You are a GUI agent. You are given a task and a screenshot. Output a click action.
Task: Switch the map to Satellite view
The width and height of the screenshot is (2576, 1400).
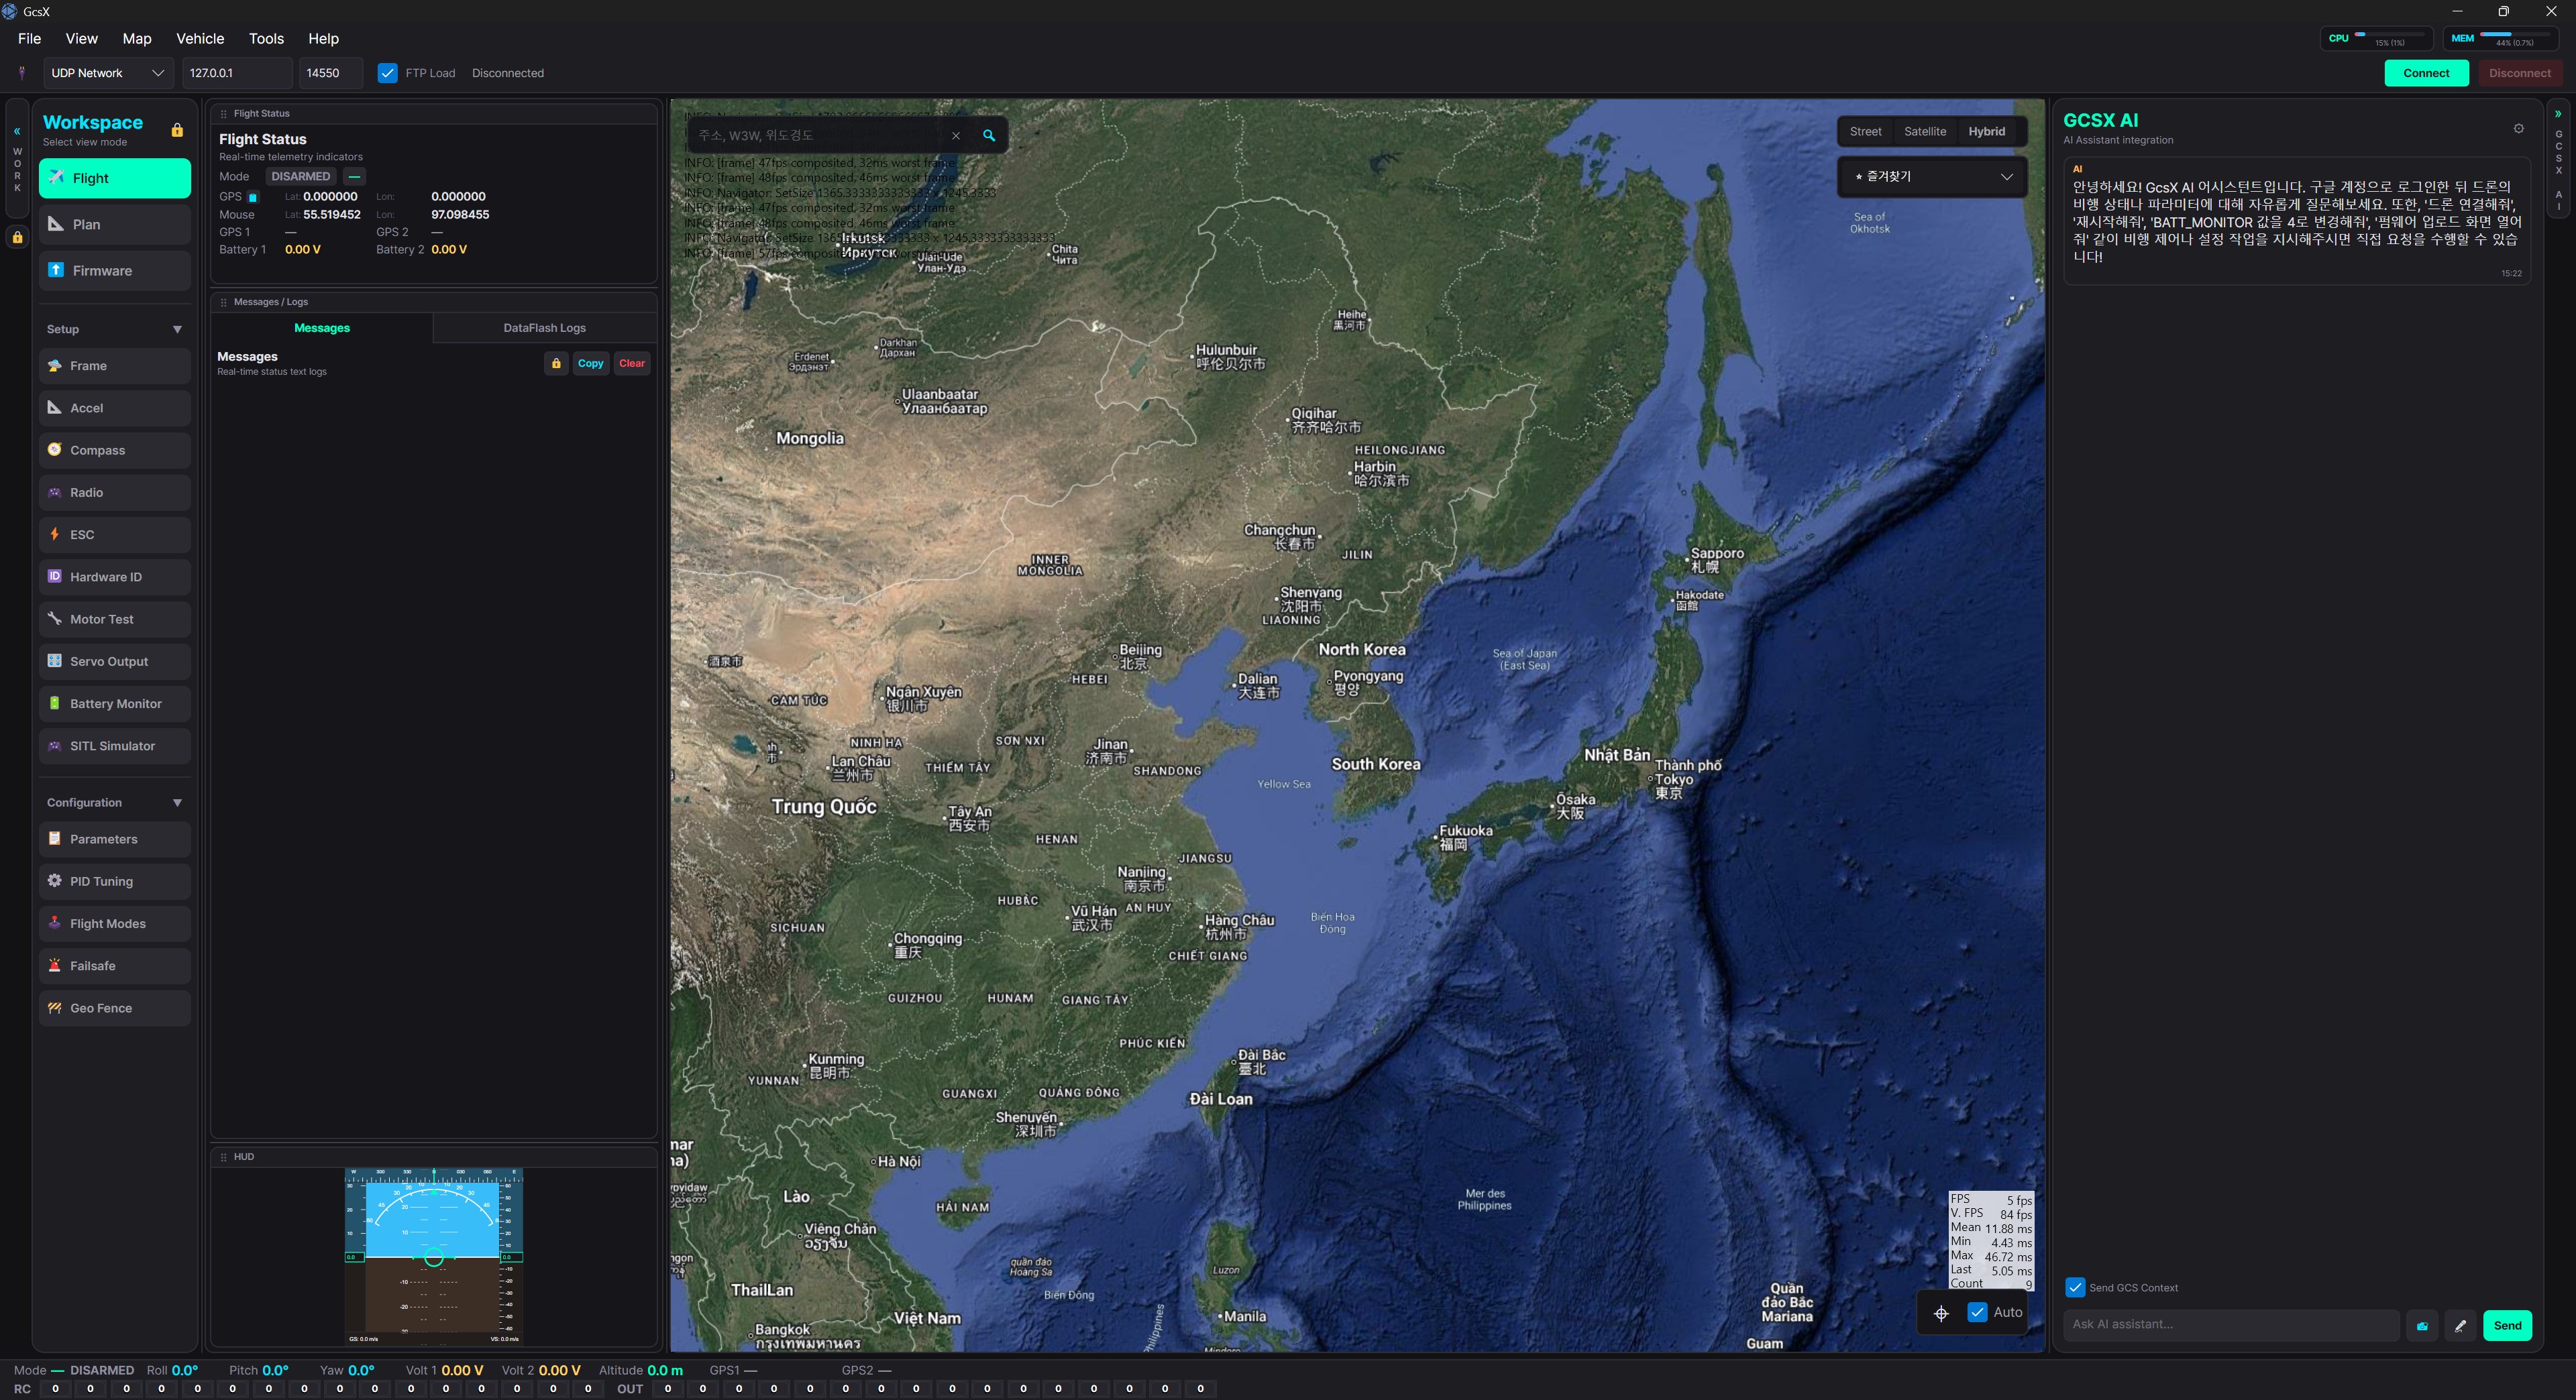[x=1925, y=131]
